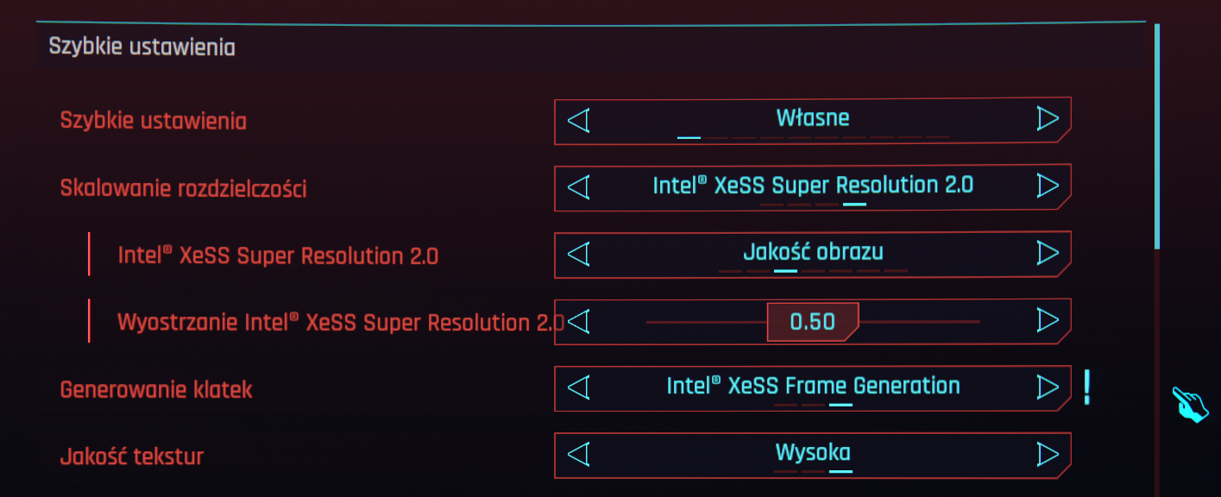Lower Jakość tekstur with left arrow

578,454
